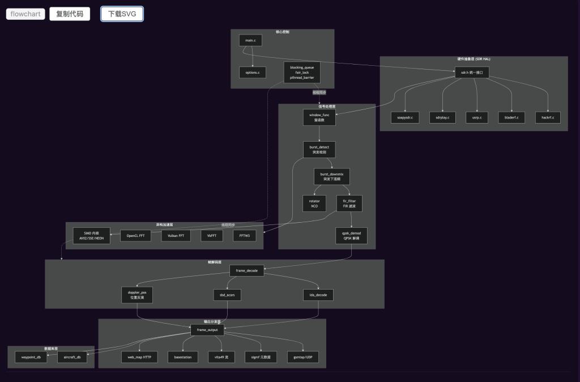
Task: Copy code with 复制代码 button
Action: coord(70,14)
